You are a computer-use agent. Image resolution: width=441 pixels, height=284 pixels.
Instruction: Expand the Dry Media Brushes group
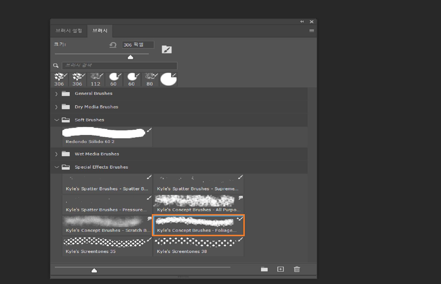click(56, 107)
